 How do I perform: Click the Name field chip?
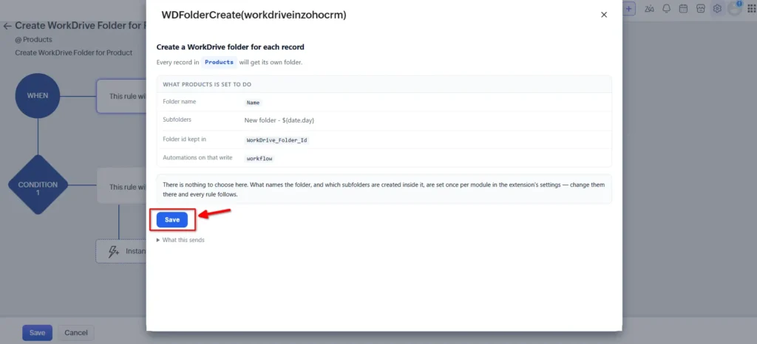tap(253, 103)
